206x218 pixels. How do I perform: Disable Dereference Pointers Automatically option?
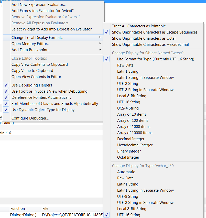[x=41, y=97]
